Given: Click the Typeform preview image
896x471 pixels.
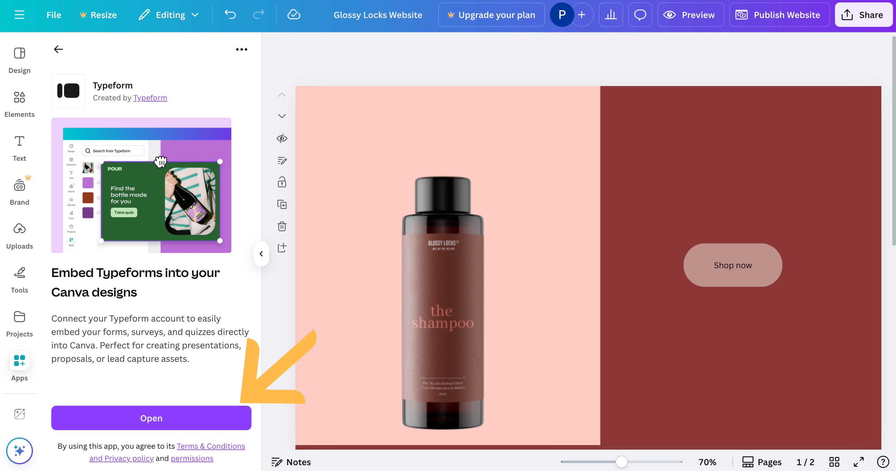Looking at the screenshot, I should point(141,185).
